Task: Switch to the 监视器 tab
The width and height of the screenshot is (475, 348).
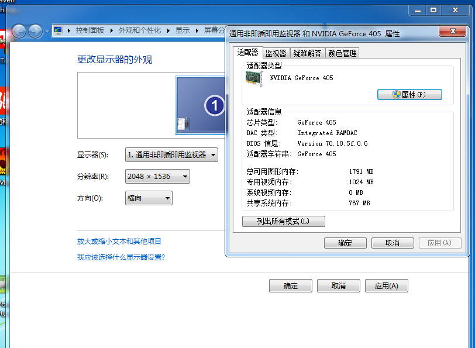Action: pos(276,53)
